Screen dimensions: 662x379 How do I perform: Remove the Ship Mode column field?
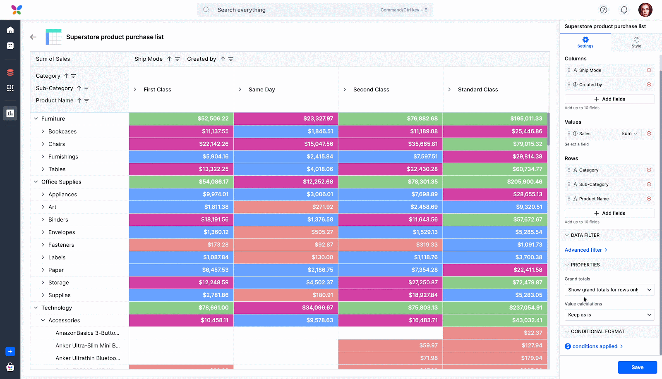click(649, 70)
